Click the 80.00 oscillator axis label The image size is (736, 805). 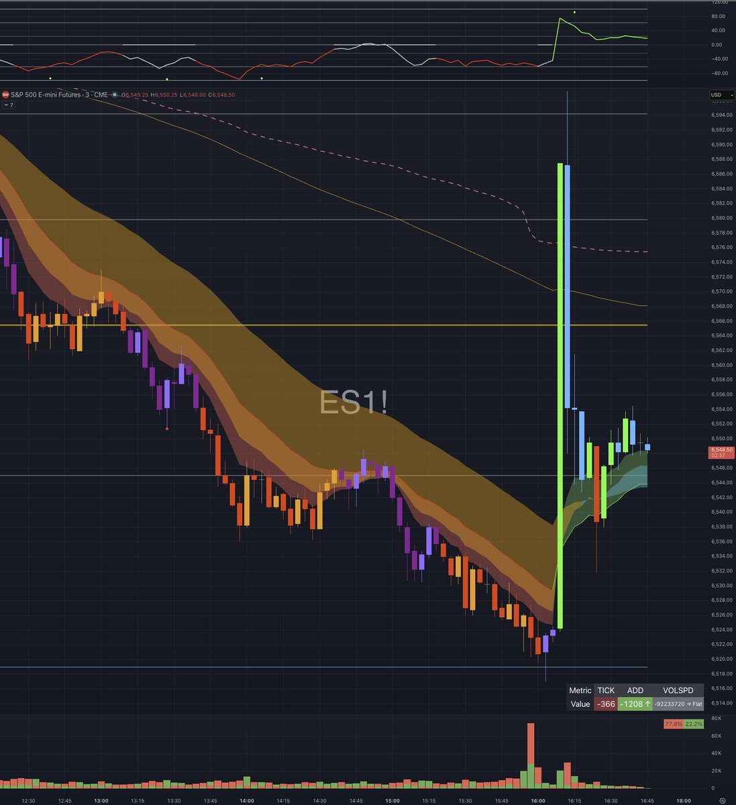[x=717, y=16]
